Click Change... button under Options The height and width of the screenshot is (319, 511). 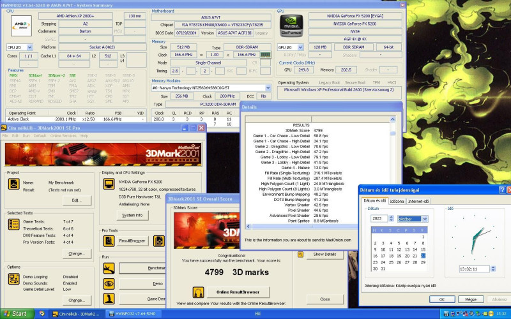[77, 300]
